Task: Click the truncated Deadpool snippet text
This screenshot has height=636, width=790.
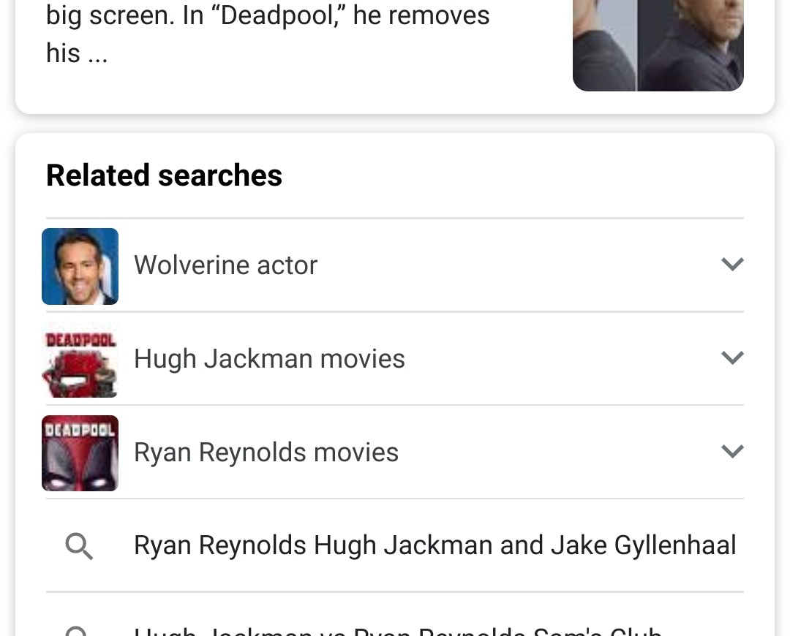Action: 268,33
